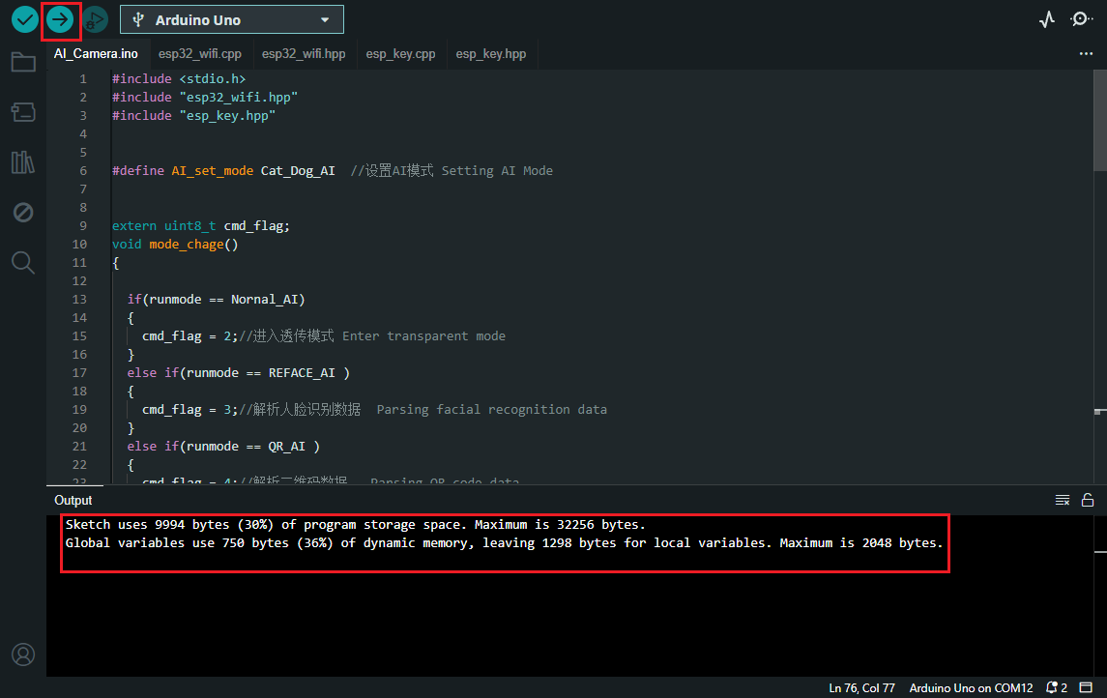Viewport: 1107px width, 698px height.
Task: Click Arduino Uno on COM12 in status bar
Action: point(971,688)
